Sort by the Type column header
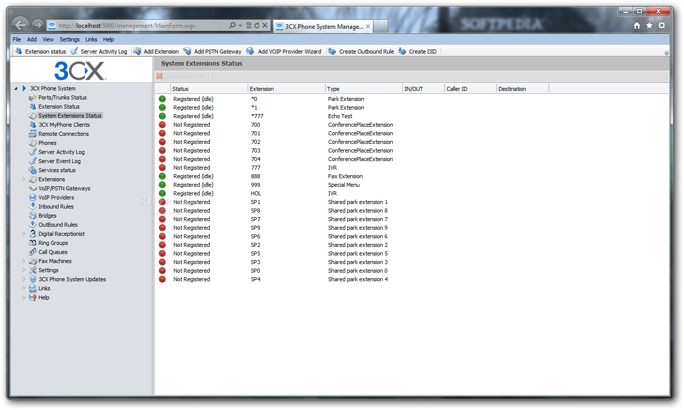The height and width of the screenshot is (410, 684). point(363,89)
